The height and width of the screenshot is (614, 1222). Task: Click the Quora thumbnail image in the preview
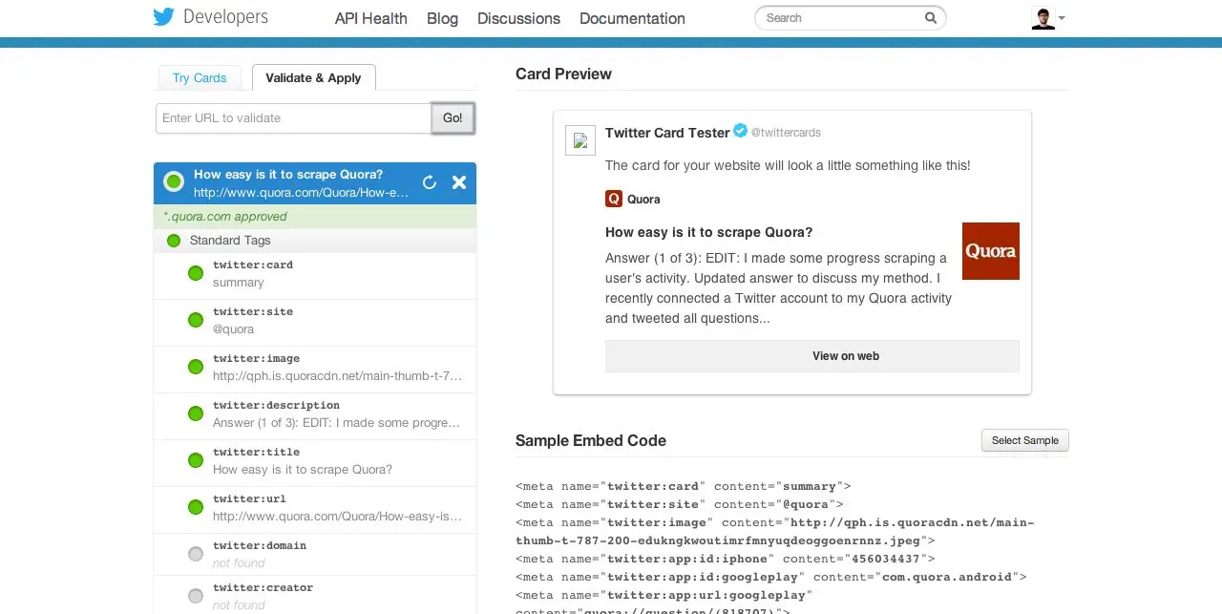tap(990, 250)
